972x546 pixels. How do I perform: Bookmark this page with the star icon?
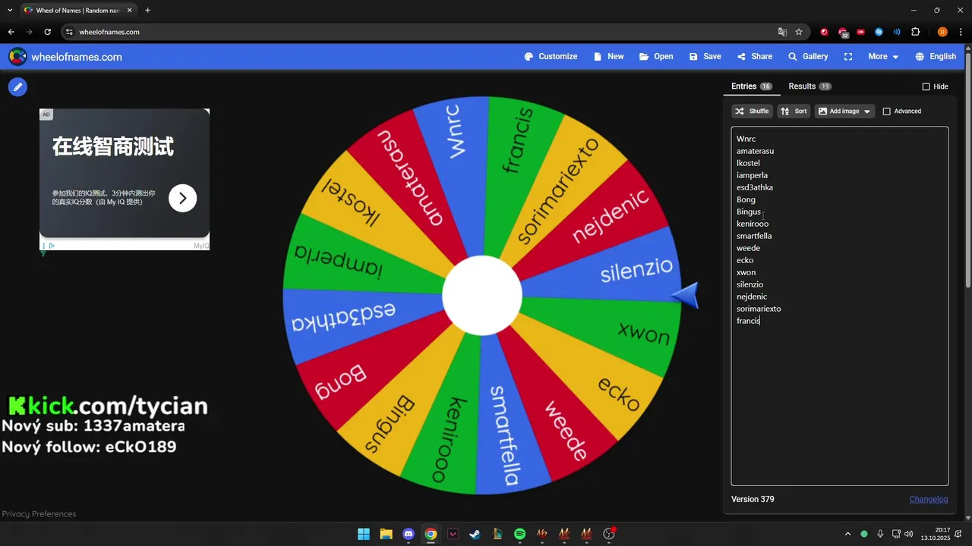click(x=799, y=32)
